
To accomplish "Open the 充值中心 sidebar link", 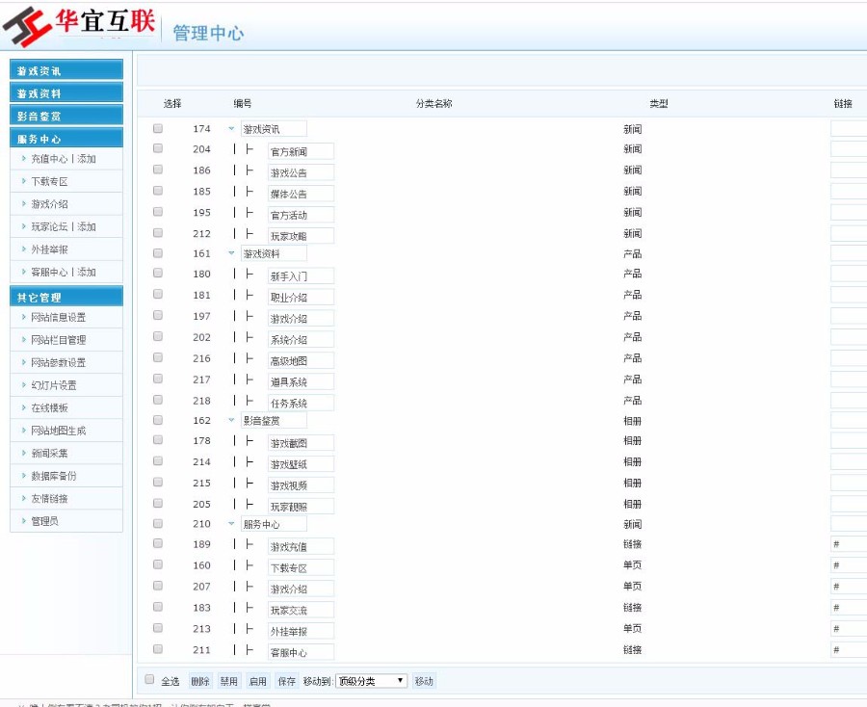I will (x=49, y=159).
